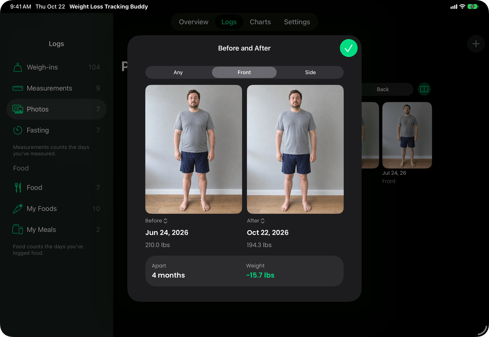Tap the -15.7 lbs weight change
Image resolution: width=489 pixels, height=337 pixels.
(x=260, y=275)
